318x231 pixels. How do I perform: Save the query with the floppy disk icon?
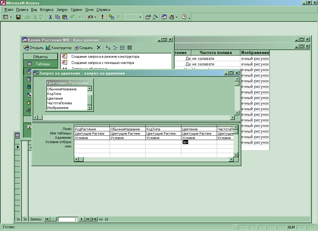pyautogui.click(x=18, y=17)
